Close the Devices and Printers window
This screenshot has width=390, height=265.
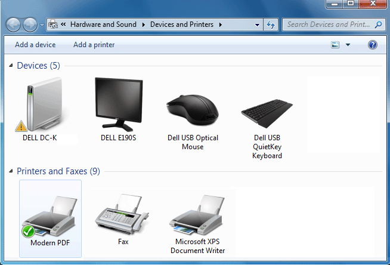tap(372, 4)
